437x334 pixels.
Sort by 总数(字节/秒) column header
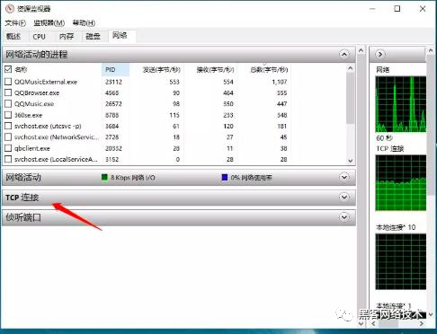click(265, 70)
